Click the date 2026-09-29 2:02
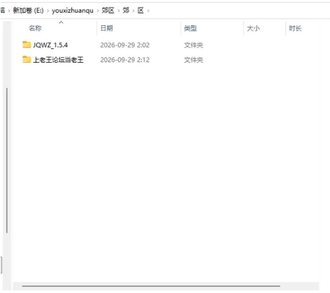330x293 pixels. point(125,45)
